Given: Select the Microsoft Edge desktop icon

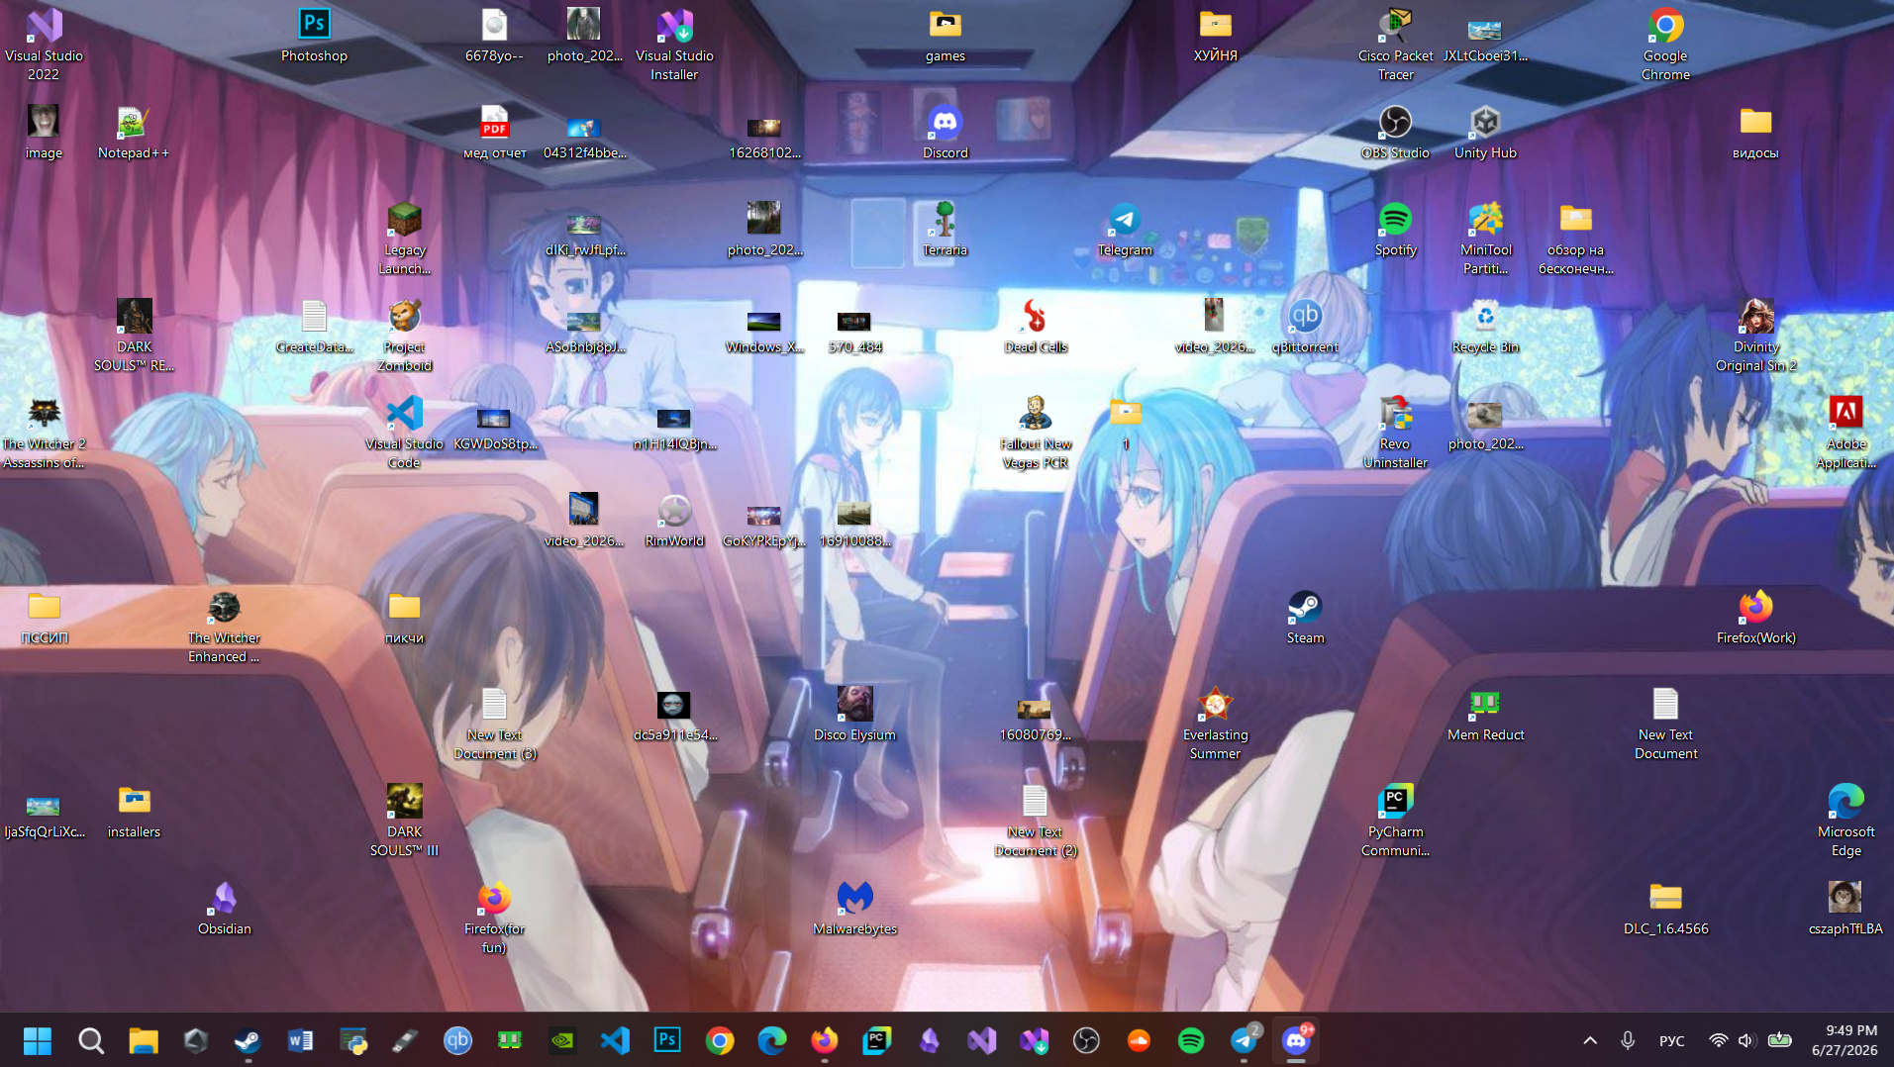Looking at the screenshot, I should 1845,821.
